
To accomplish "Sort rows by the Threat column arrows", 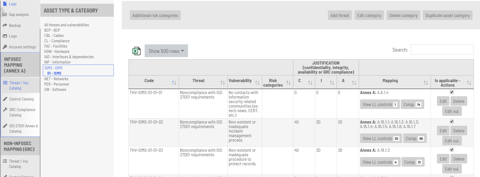I will 223,82.
